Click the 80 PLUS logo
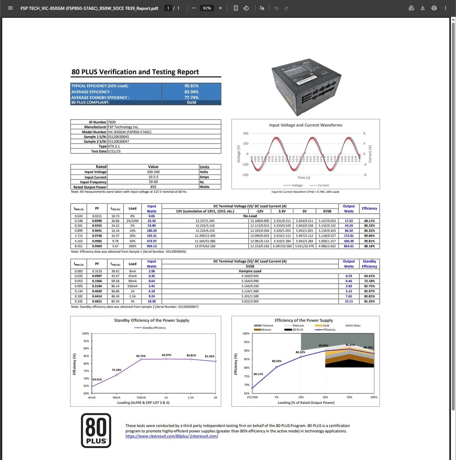The image size is (456, 460). pyautogui.click(x=96, y=431)
